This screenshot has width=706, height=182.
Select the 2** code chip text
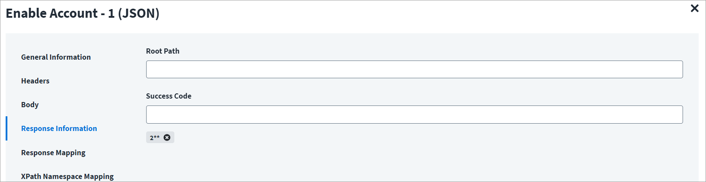tap(155, 137)
